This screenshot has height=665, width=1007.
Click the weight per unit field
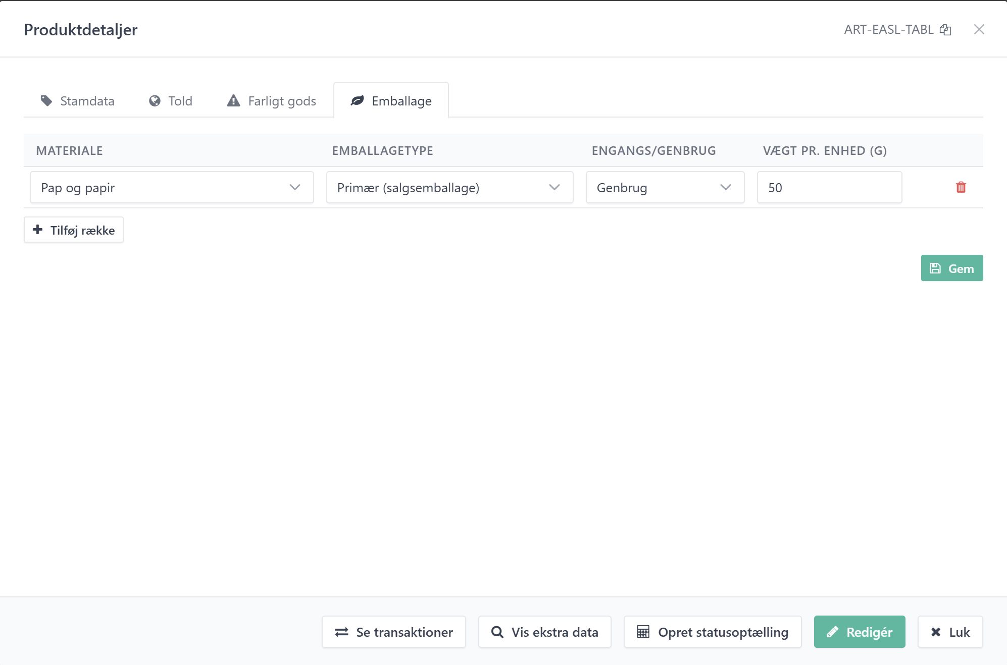[830, 188]
